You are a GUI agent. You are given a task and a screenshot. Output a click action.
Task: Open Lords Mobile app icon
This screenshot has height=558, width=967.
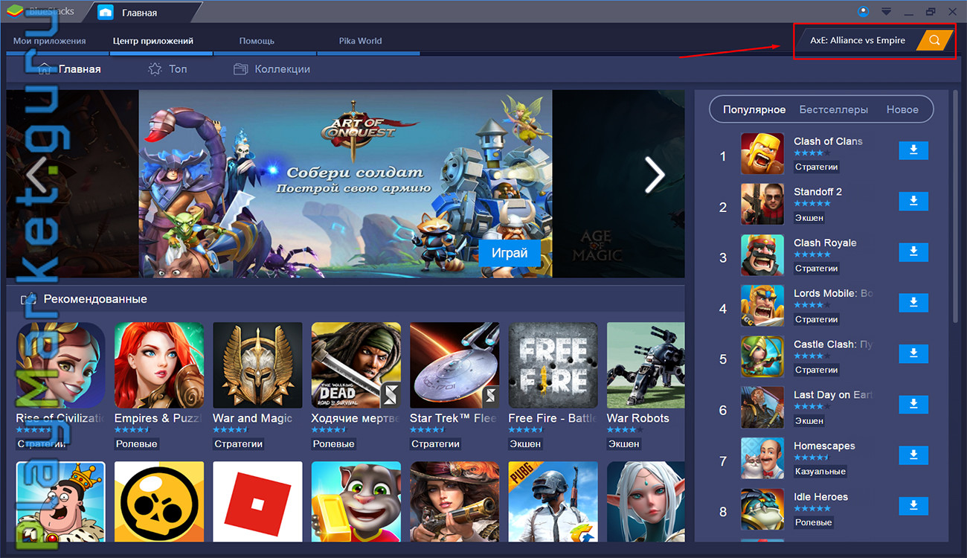coord(762,306)
